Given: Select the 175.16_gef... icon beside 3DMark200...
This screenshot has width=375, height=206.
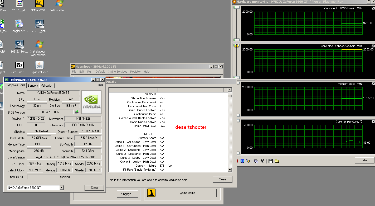Looking at the screenshot, I should tap(19, 6).
